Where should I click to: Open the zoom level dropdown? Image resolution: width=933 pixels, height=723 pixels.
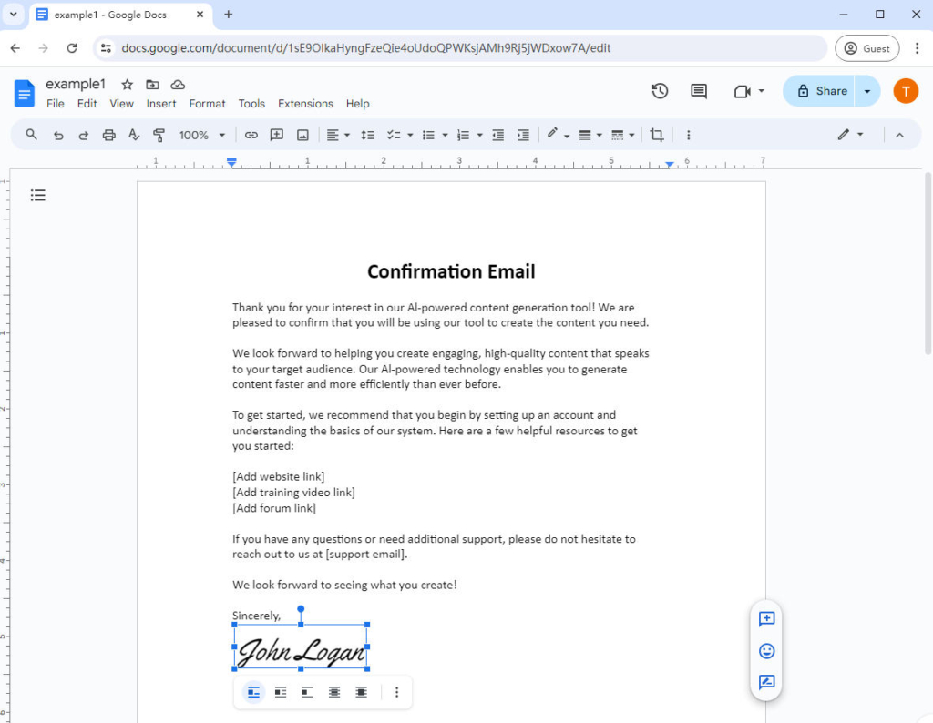click(x=201, y=135)
